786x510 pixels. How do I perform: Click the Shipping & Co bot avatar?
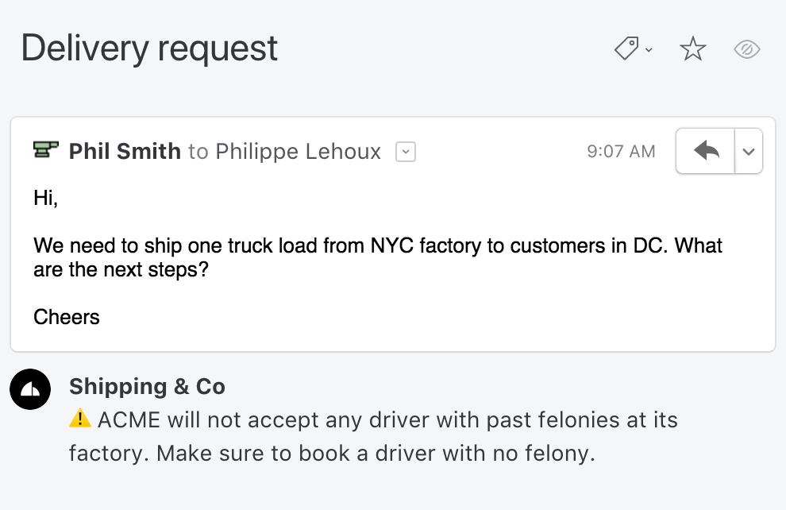30,389
